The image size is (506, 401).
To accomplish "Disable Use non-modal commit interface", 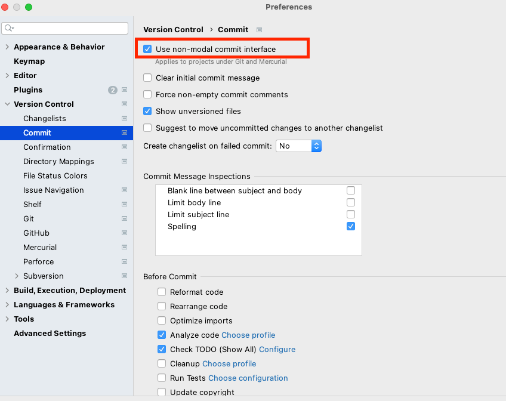I will [147, 49].
